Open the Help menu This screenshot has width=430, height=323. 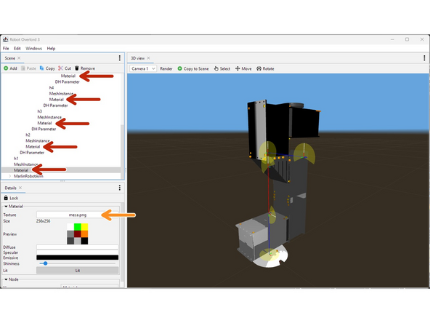[51, 48]
